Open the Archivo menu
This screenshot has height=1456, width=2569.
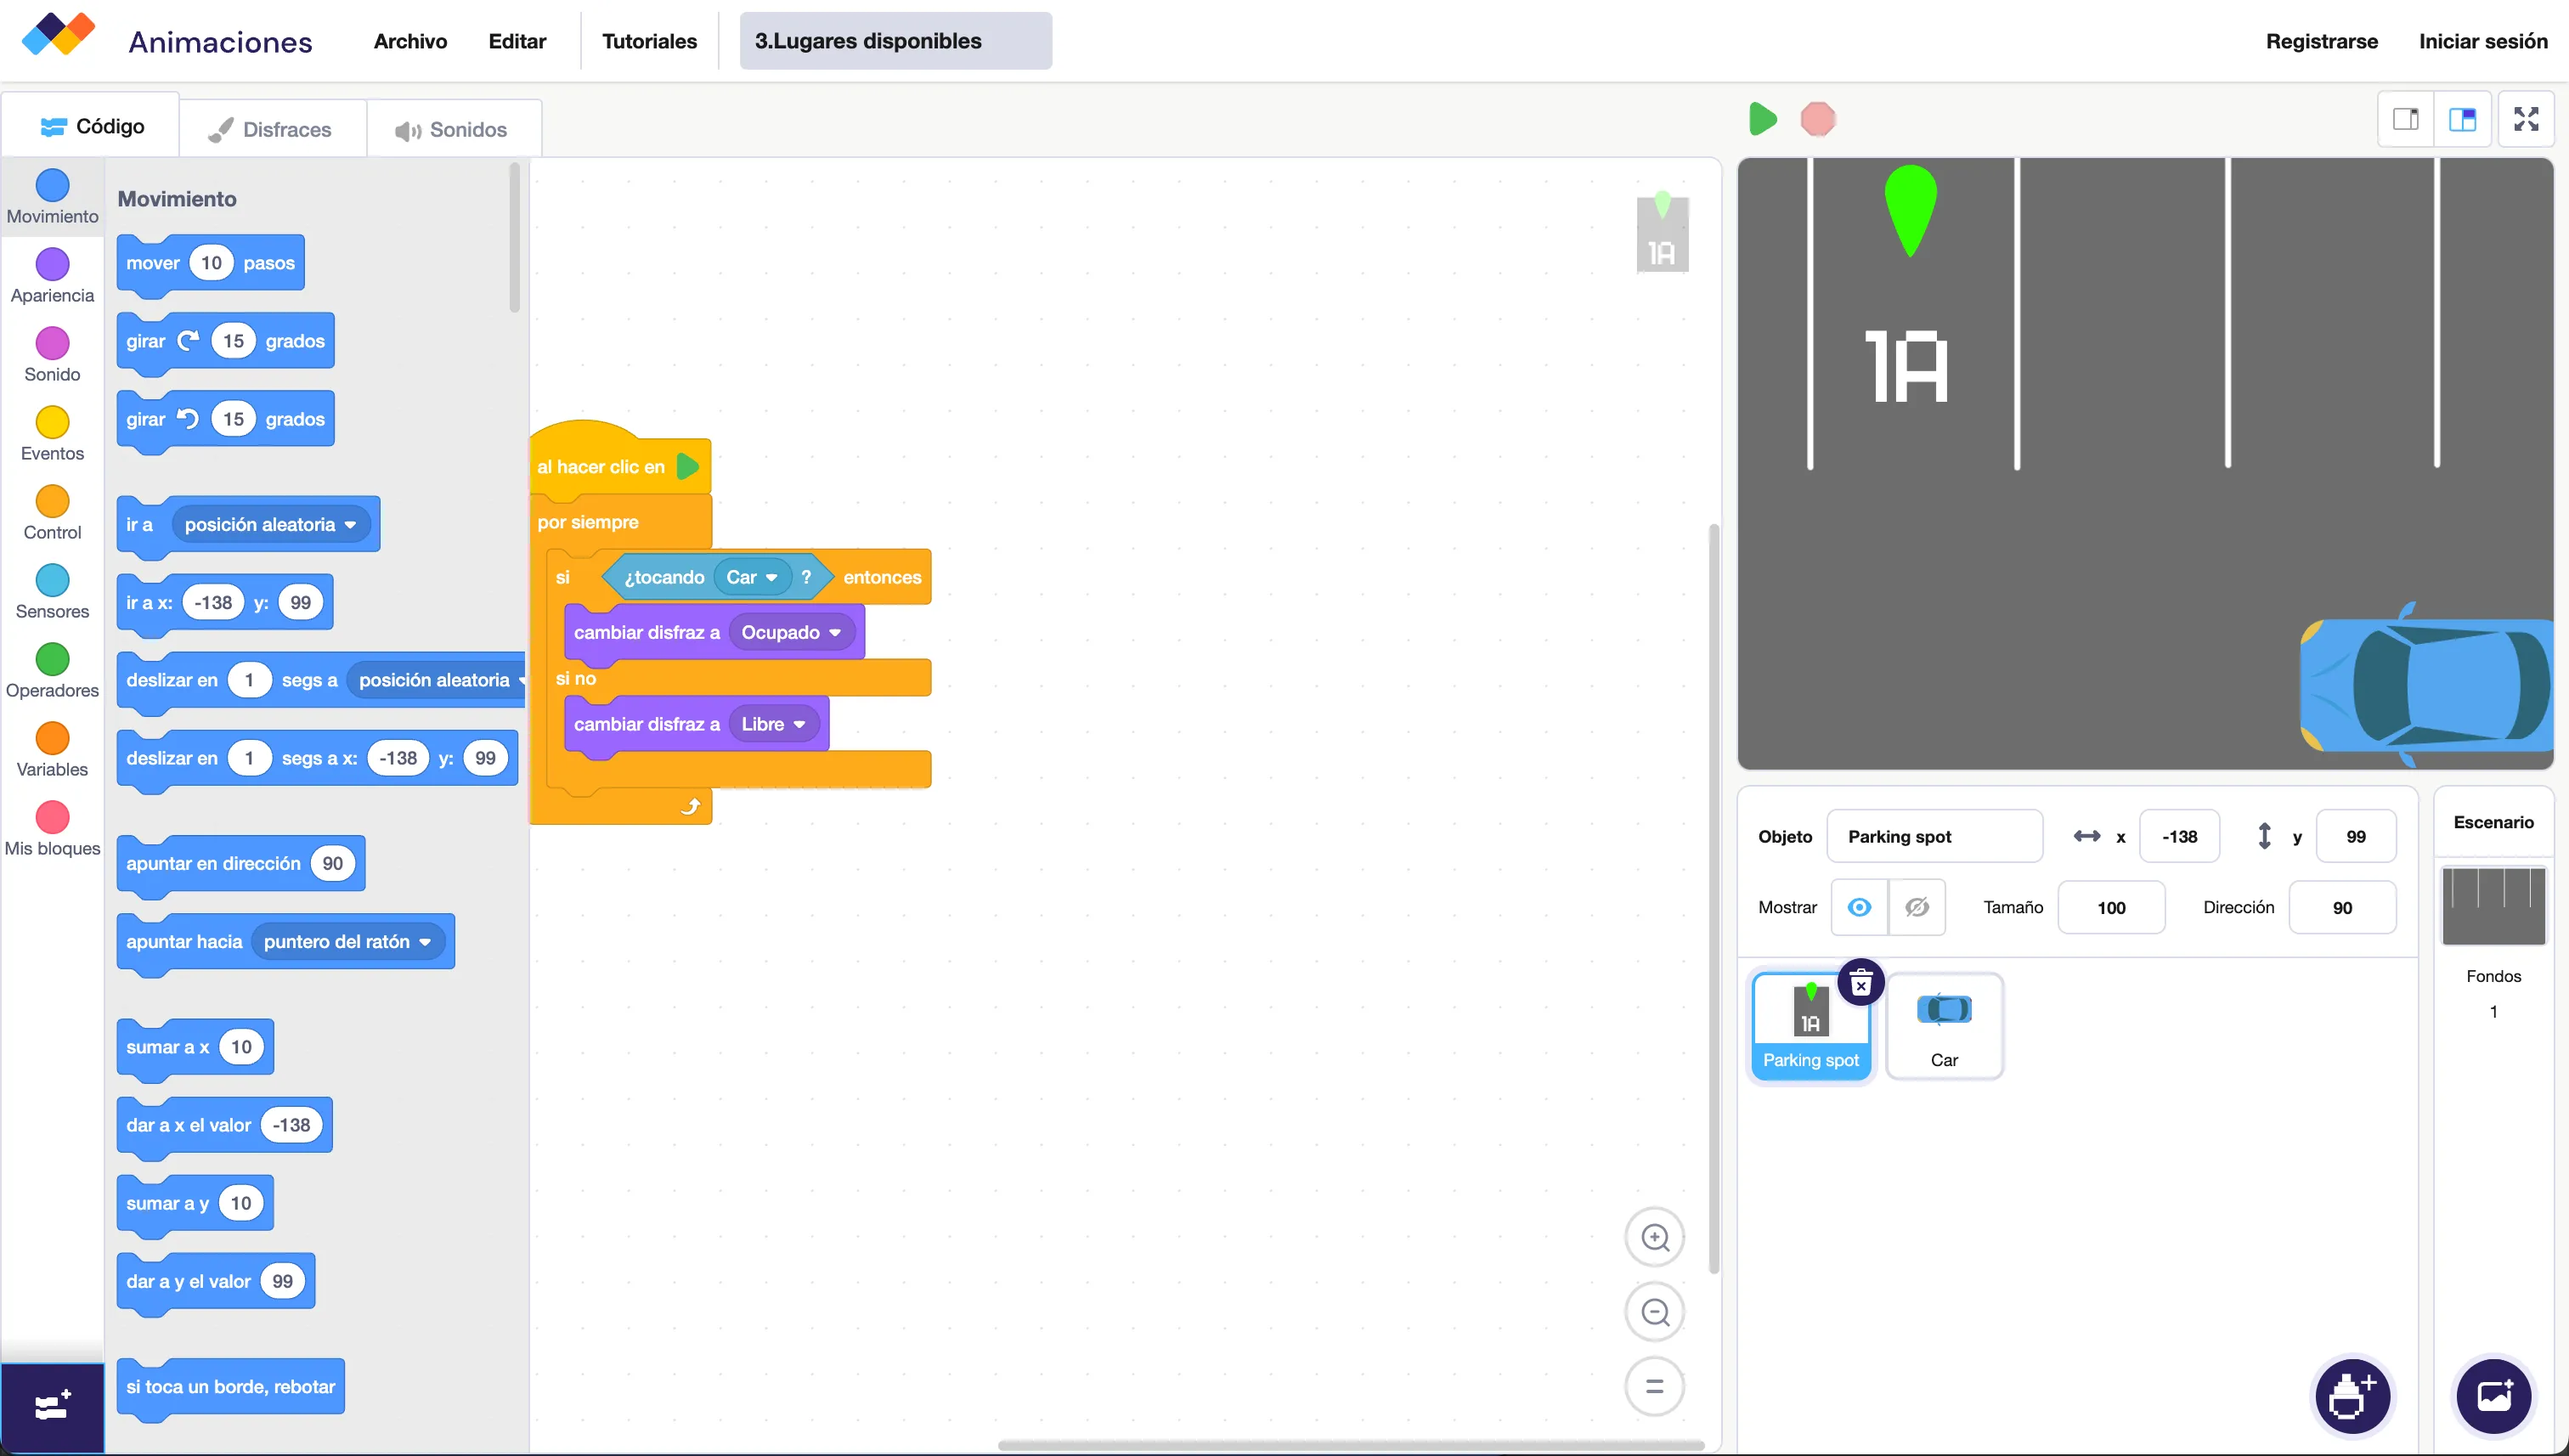(410, 41)
